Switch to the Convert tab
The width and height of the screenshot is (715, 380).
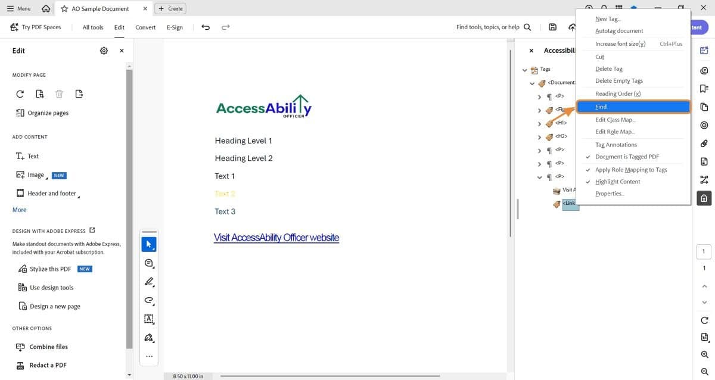click(x=145, y=27)
